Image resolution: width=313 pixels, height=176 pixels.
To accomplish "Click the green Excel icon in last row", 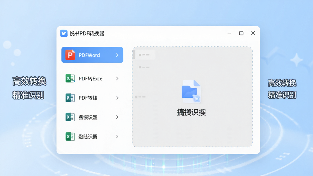I will 70,137.
